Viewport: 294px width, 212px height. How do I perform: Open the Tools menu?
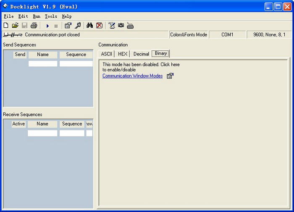(51, 16)
